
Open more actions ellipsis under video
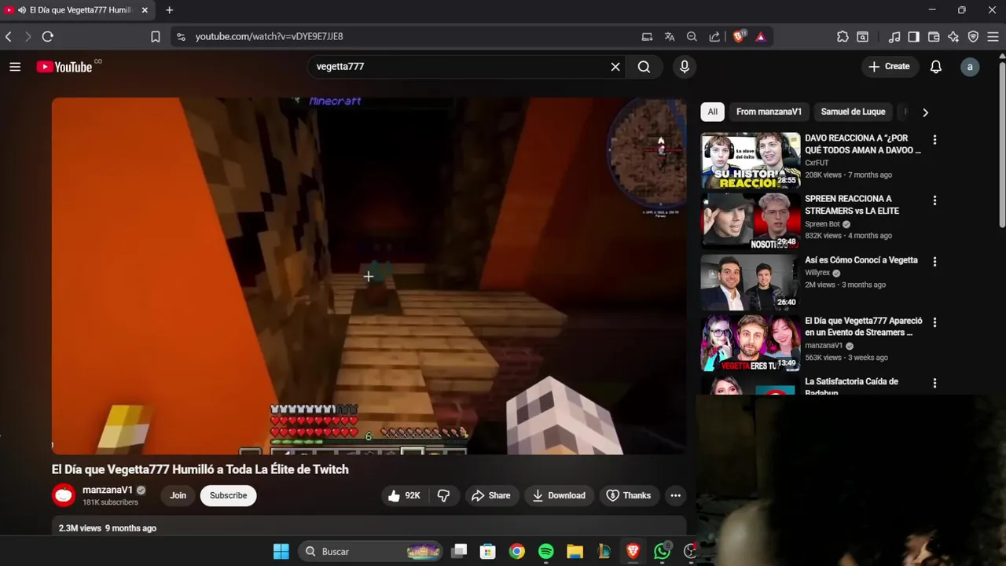tap(675, 495)
